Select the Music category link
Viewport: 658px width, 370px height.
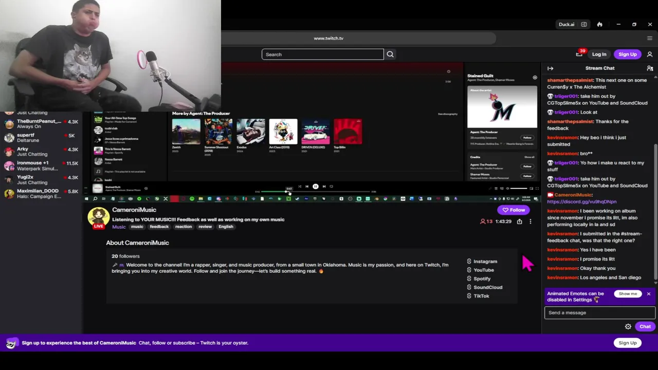119,227
